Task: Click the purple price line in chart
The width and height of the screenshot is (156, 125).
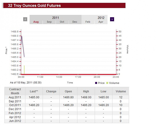Action: coord(23,46)
